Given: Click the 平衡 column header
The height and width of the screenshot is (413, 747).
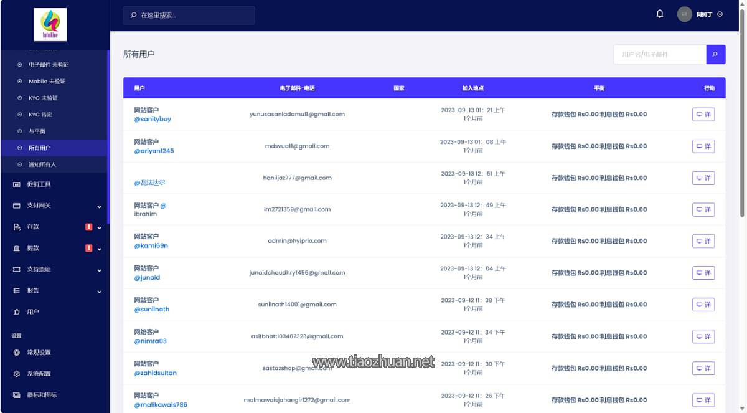Looking at the screenshot, I should coord(599,88).
